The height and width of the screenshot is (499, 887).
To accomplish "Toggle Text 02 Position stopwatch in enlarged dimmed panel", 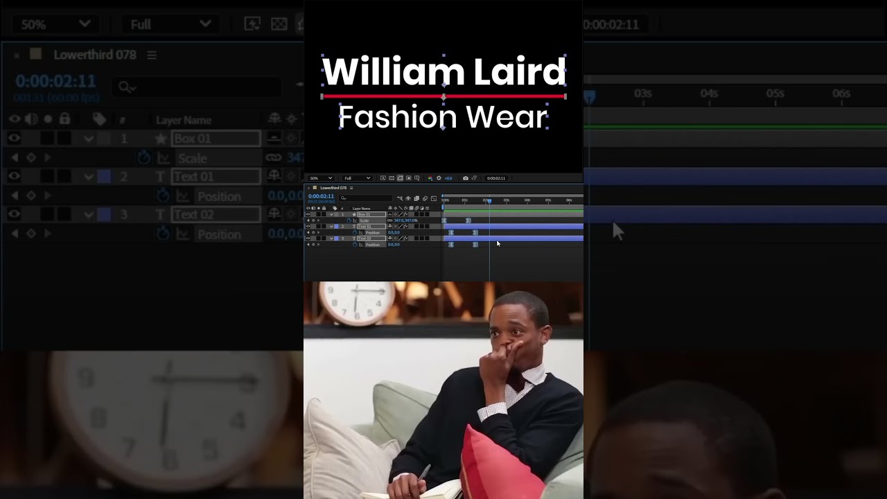I will 164,234.
